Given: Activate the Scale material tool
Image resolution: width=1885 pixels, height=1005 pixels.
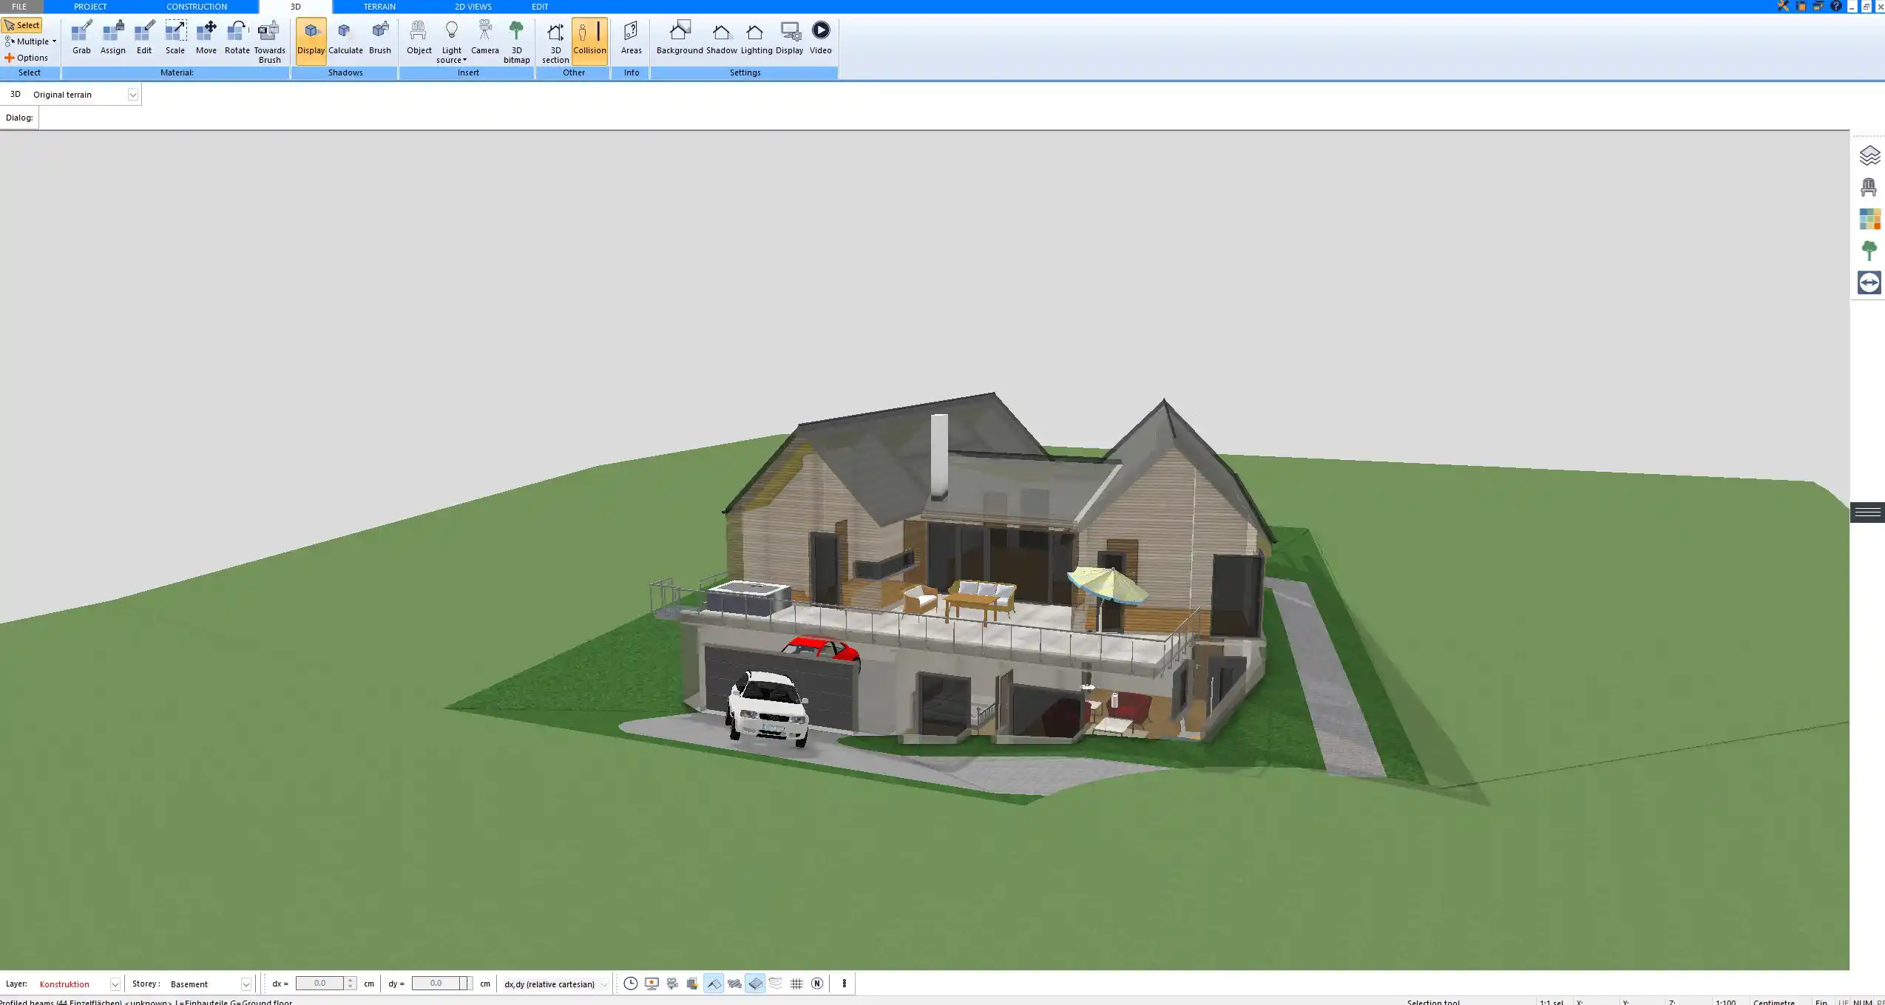Looking at the screenshot, I should (175, 35).
